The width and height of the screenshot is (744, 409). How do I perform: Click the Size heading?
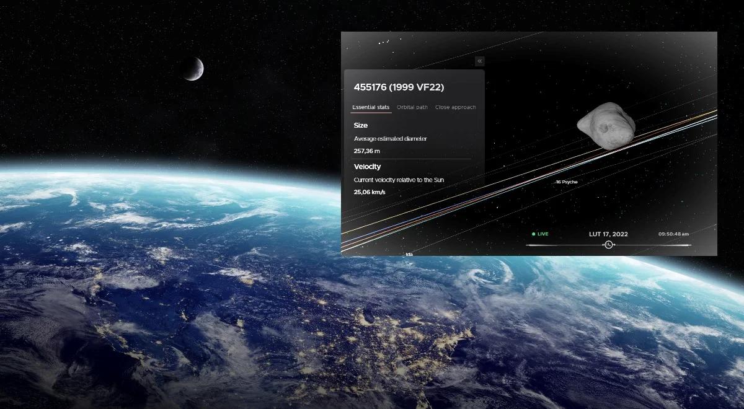coord(361,125)
